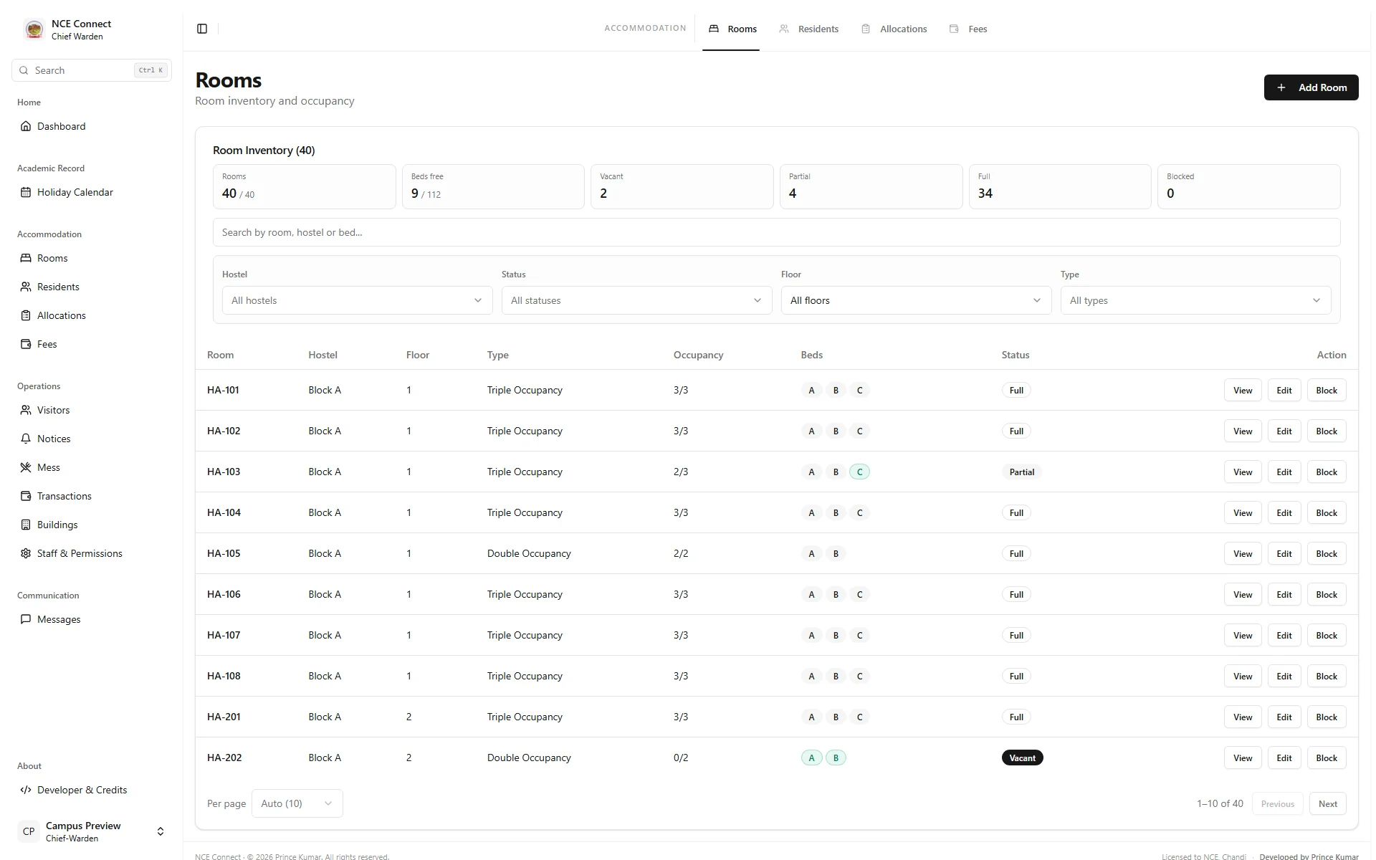Click the Messages chat icon

click(x=26, y=619)
